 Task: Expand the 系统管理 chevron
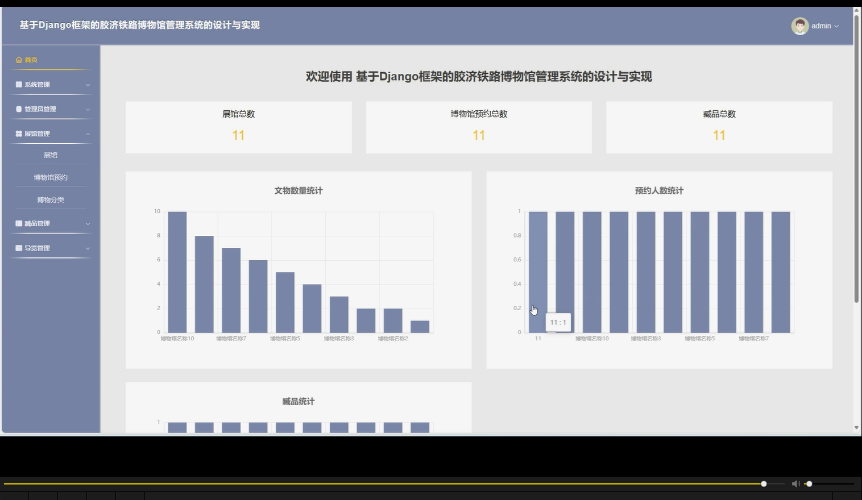click(x=88, y=85)
